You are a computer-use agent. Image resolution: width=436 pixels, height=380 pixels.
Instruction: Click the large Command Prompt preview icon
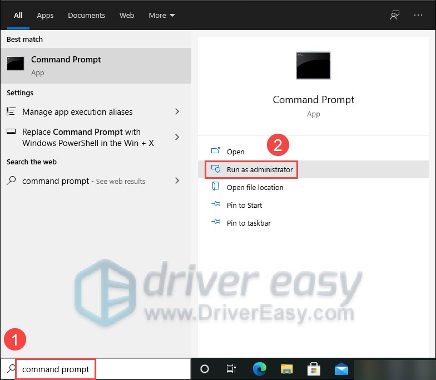click(x=313, y=65)
